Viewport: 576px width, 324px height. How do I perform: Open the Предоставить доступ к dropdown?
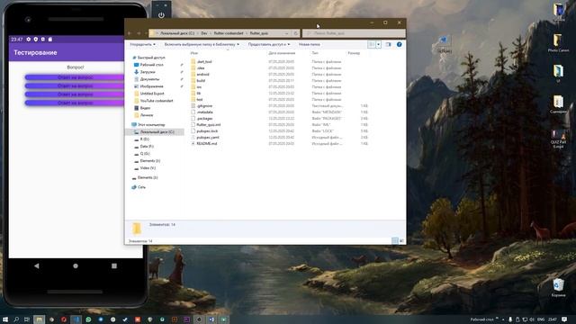pyautogui.click(x=269, y=44)
